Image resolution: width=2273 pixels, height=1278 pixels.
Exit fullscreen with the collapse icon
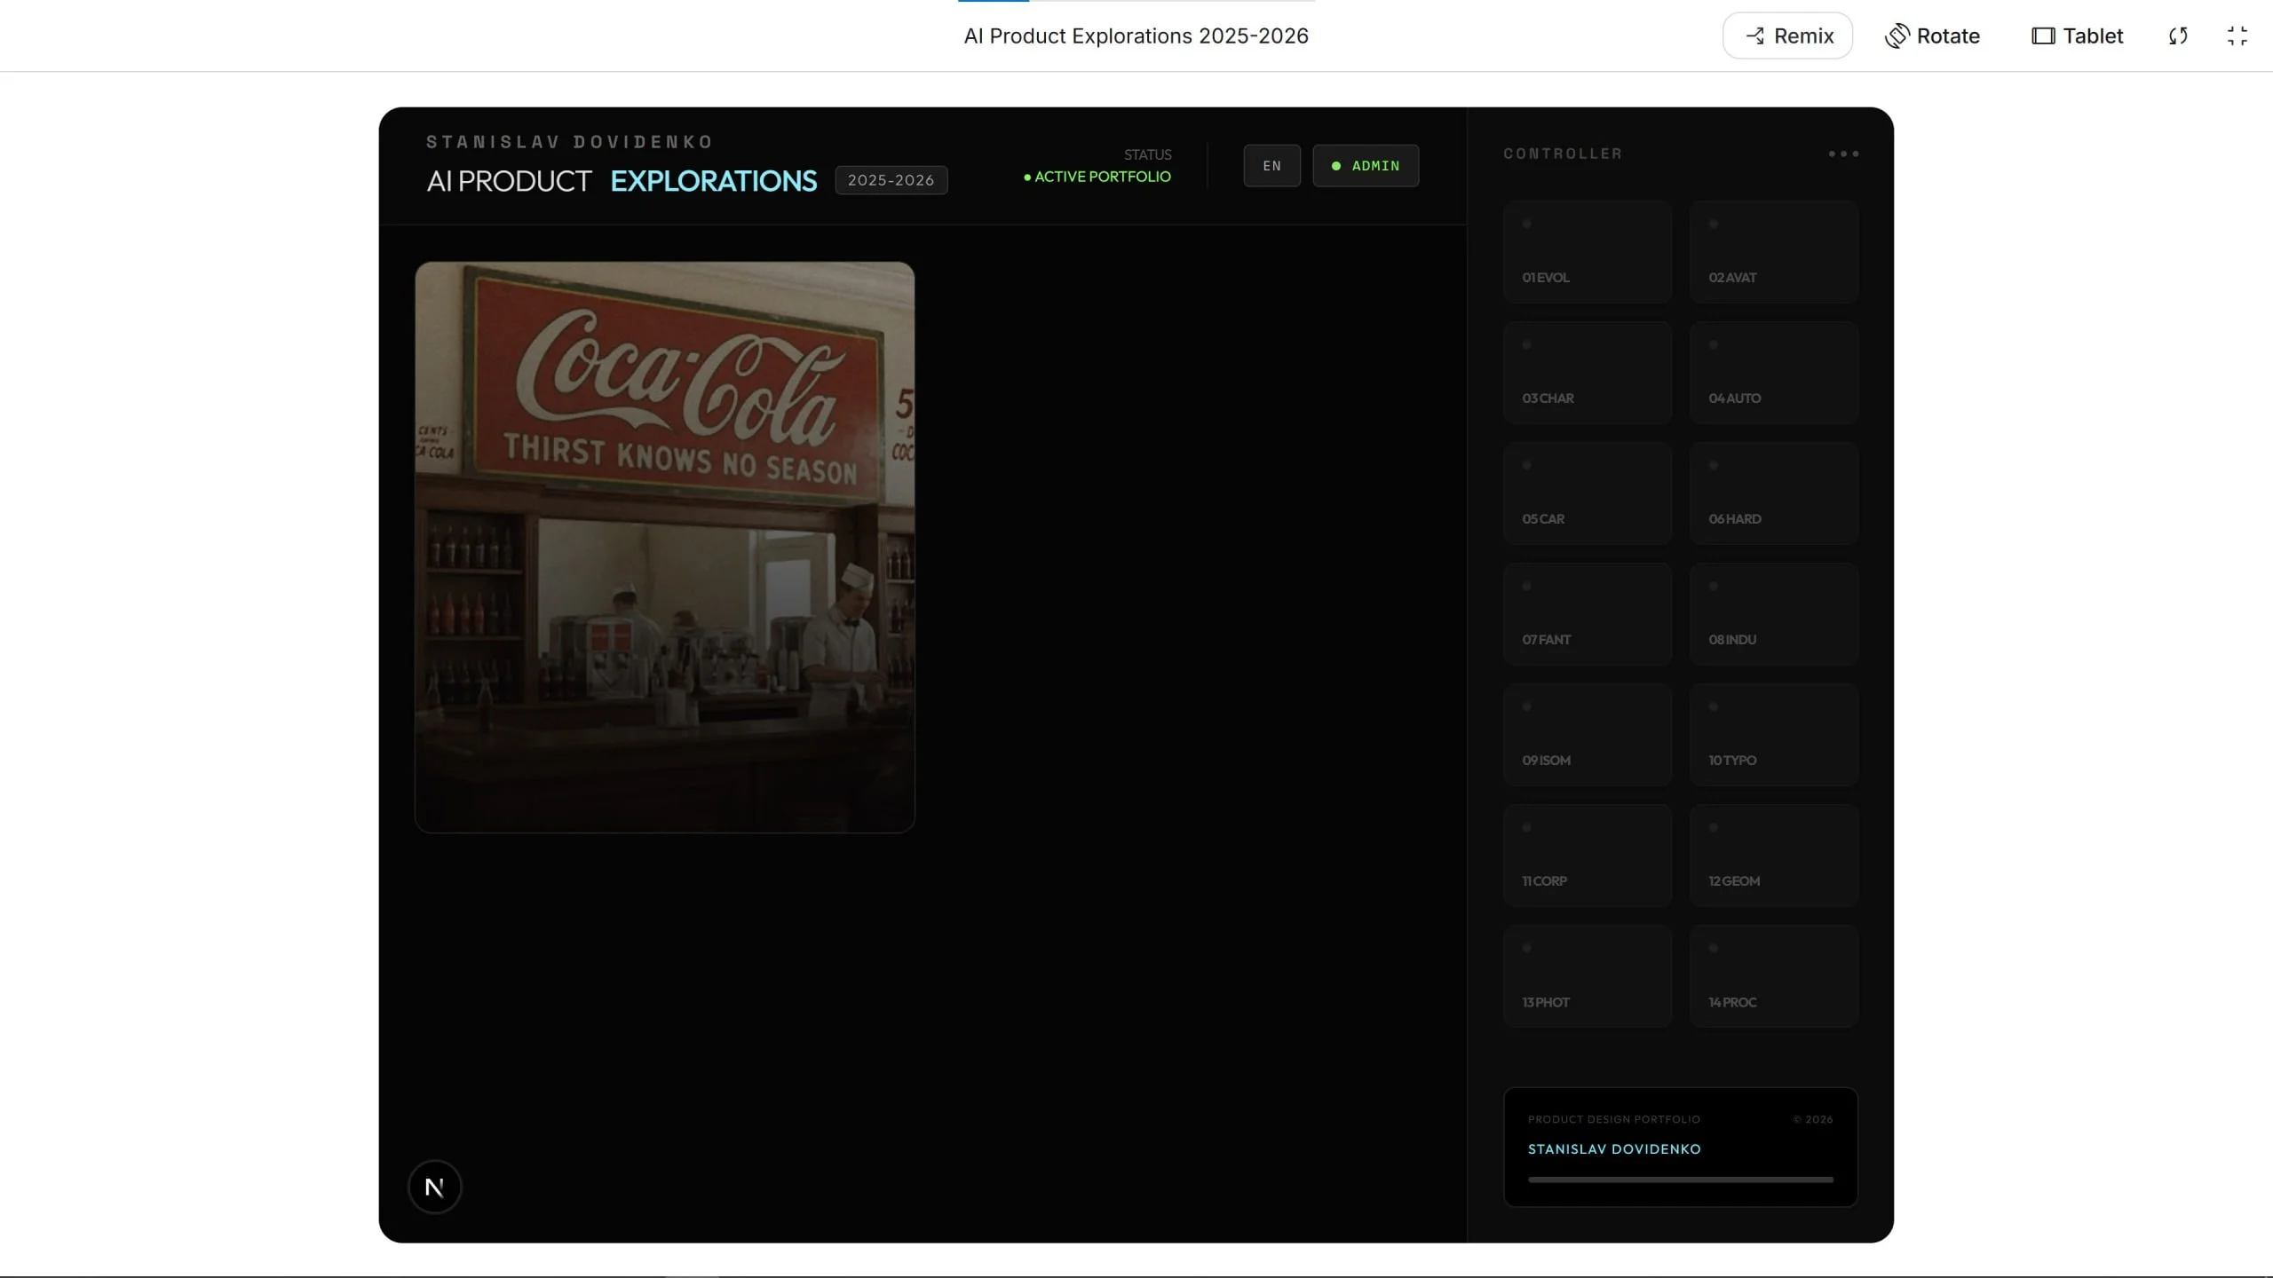pyautogui.click(x=2237, y=35)
